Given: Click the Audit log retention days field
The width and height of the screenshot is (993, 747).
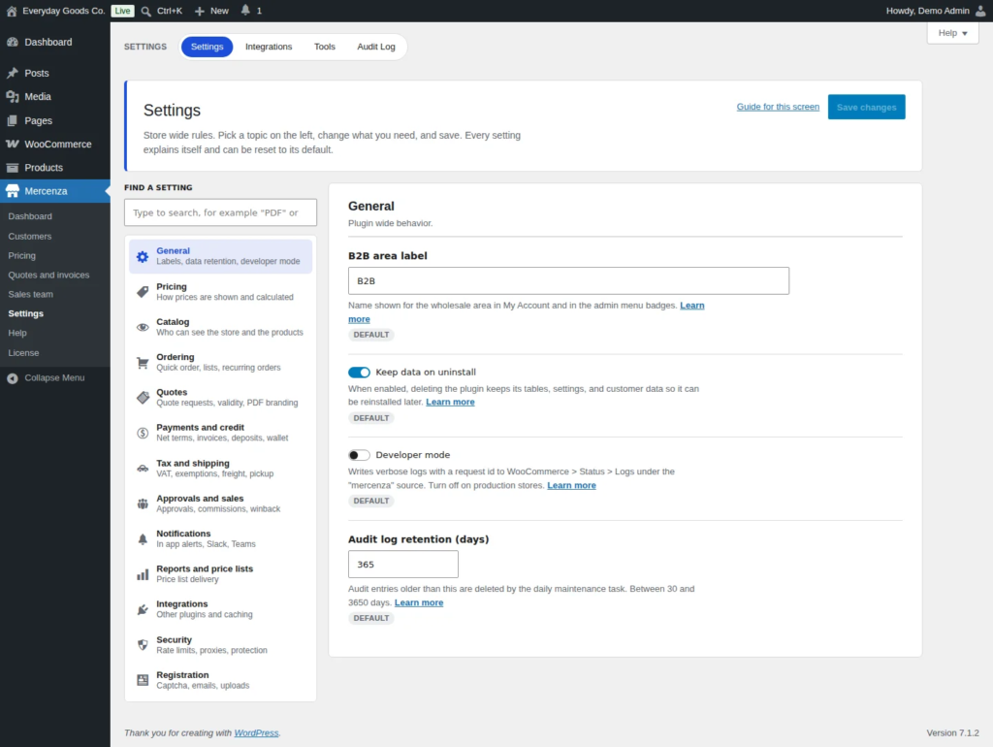Looking at the screenshot, I should [402, 565].
